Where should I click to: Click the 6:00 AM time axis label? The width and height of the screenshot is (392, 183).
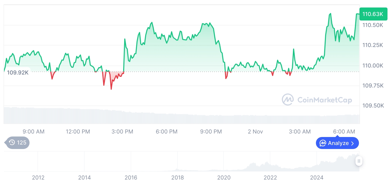tap(344, 131)
